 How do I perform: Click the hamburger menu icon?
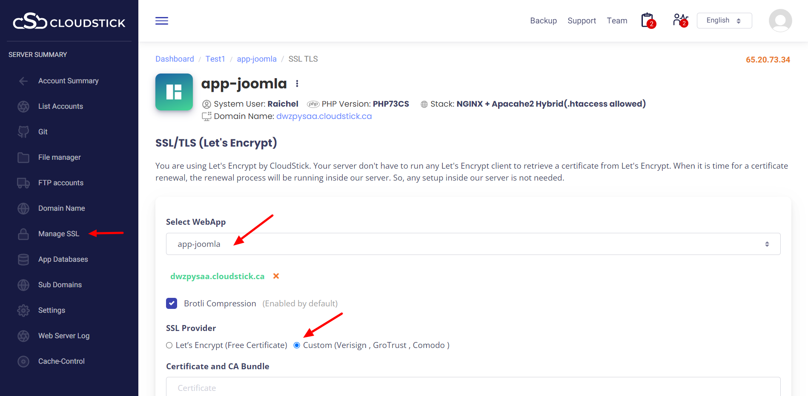click(x=162, y=21)
